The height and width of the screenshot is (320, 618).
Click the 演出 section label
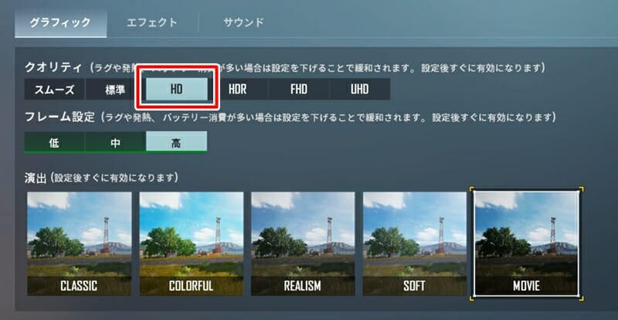tap(36, 178)
